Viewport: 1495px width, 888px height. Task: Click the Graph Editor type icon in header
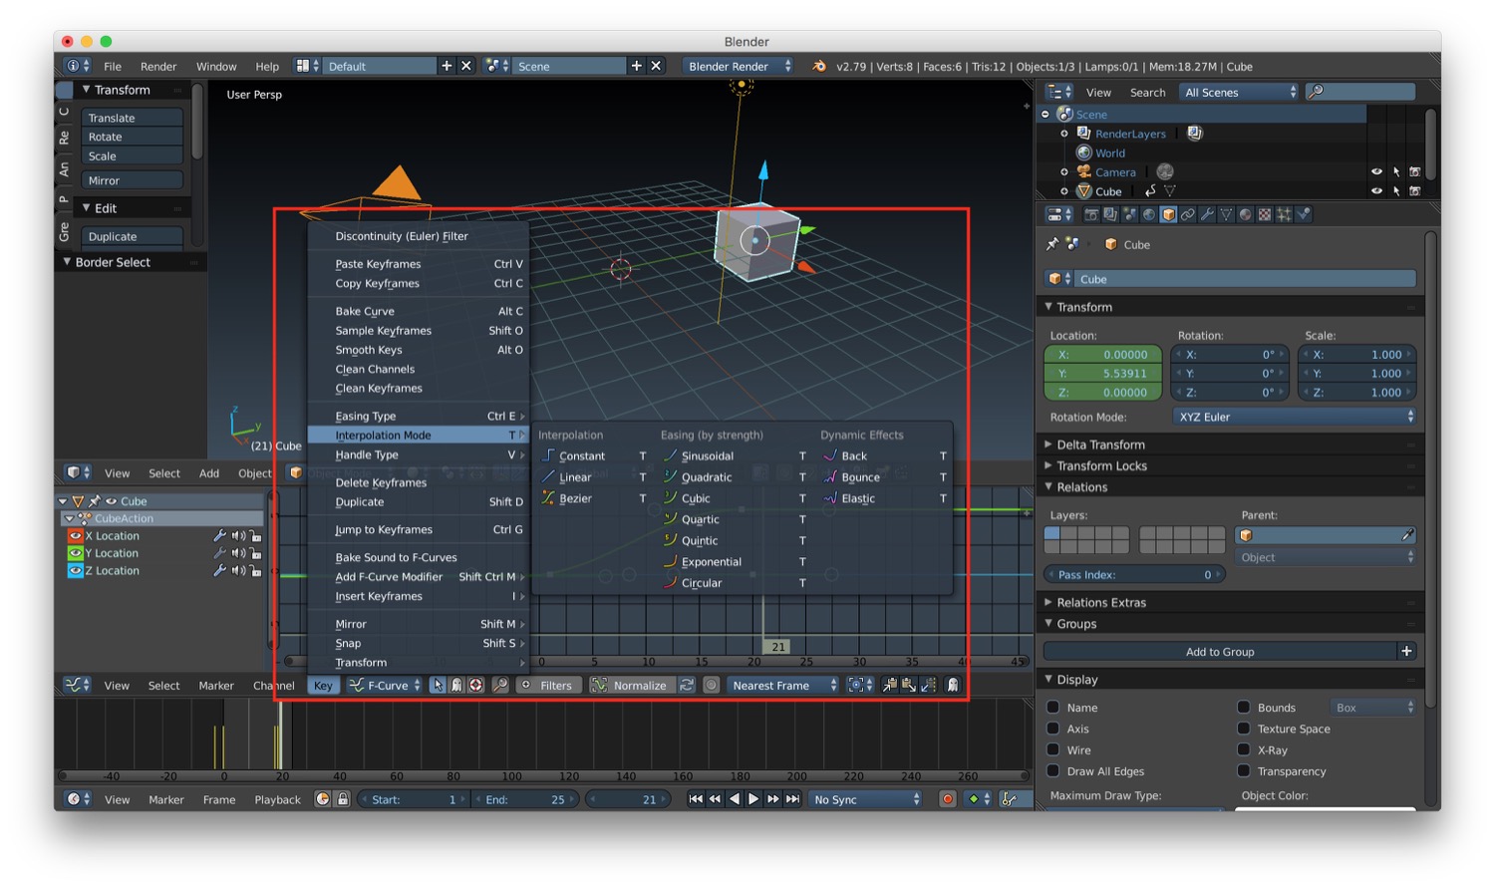click(77, 686)
